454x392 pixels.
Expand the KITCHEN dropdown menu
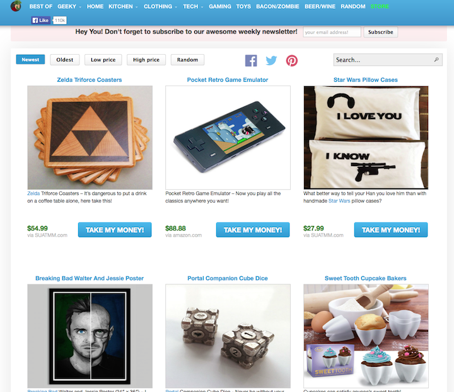[x=123, y=6]
